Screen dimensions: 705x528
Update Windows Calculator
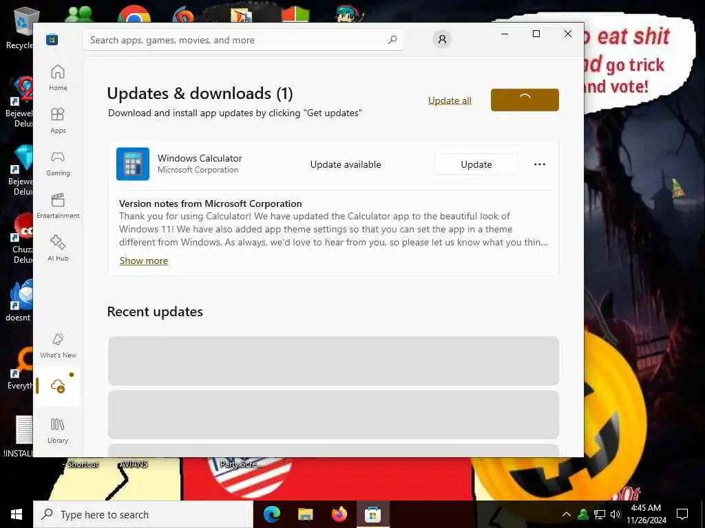(x=476, y=164)
